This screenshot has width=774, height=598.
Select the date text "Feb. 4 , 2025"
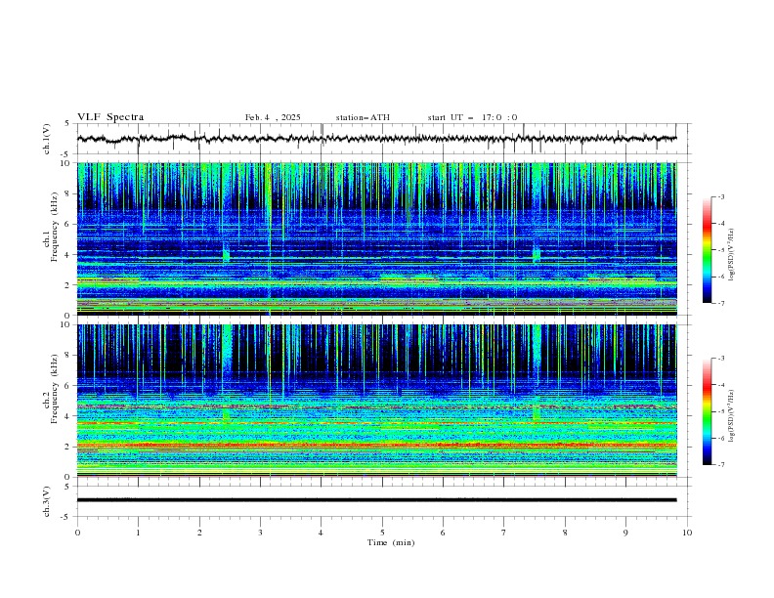click(x=273, y=117)
